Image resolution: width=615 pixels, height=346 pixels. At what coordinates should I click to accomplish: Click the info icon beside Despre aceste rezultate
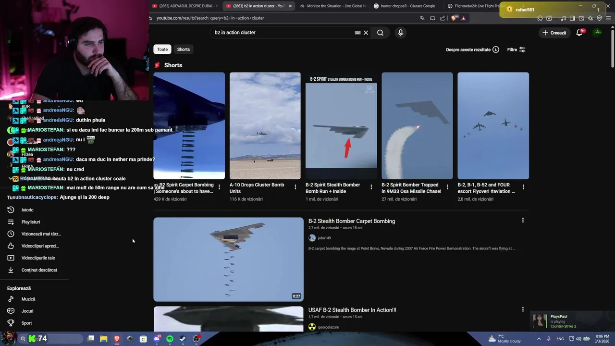coord(496,49)
